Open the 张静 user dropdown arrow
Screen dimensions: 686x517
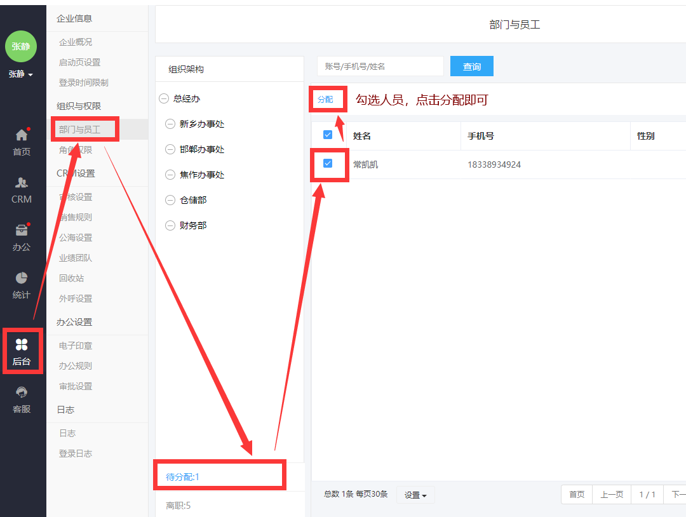click(x=30, y=75)
